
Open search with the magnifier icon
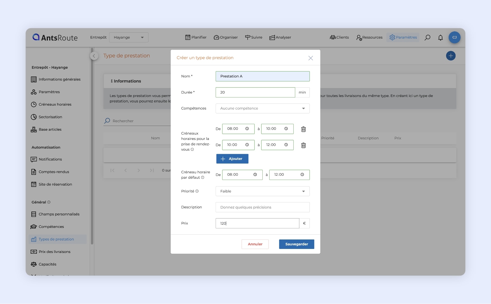(427, 37)
